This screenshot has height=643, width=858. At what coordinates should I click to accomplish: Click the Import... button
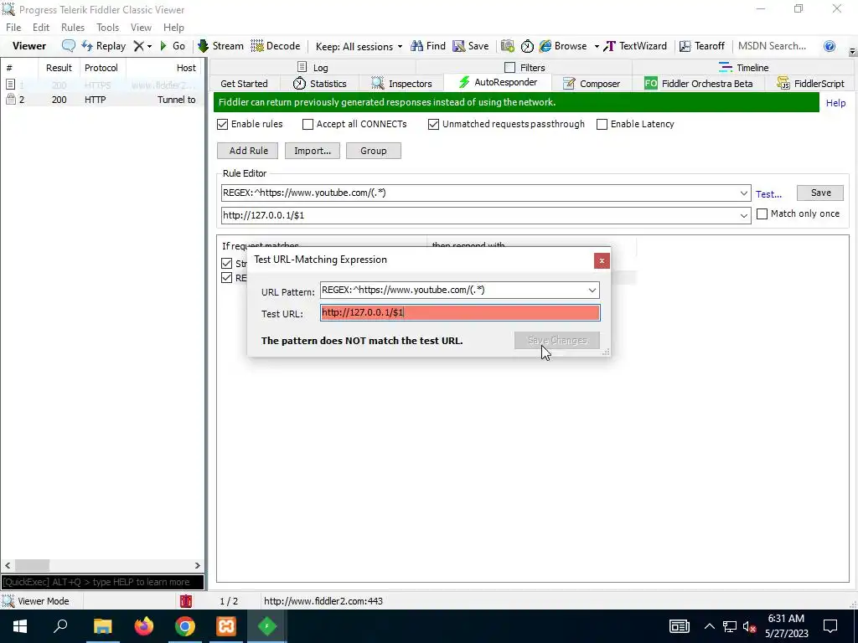coord(313,151)
